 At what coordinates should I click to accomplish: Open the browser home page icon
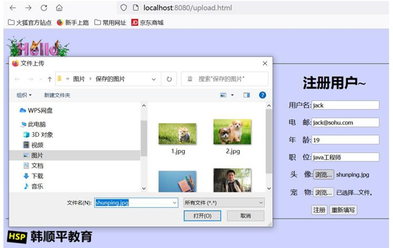point(59,8)
